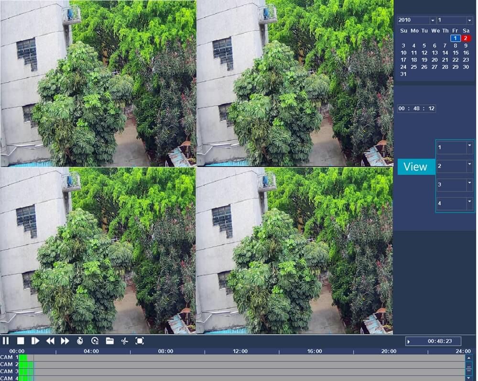Select the top-right video pane
This screenshot has width=478, height=381.
294,83
